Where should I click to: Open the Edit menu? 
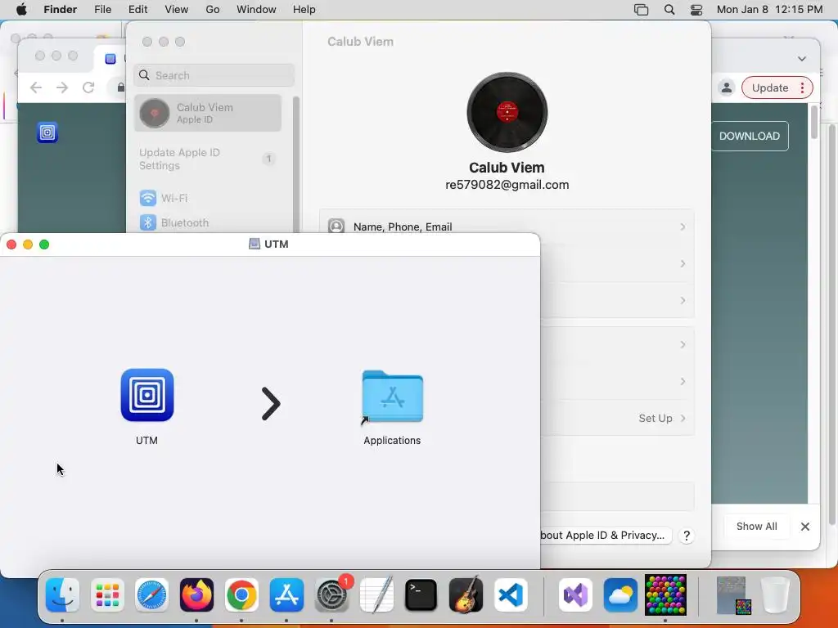(x=137, y=10)
